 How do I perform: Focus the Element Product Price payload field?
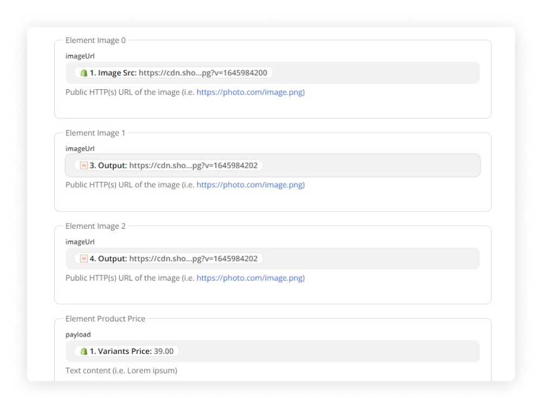[273, 351]
